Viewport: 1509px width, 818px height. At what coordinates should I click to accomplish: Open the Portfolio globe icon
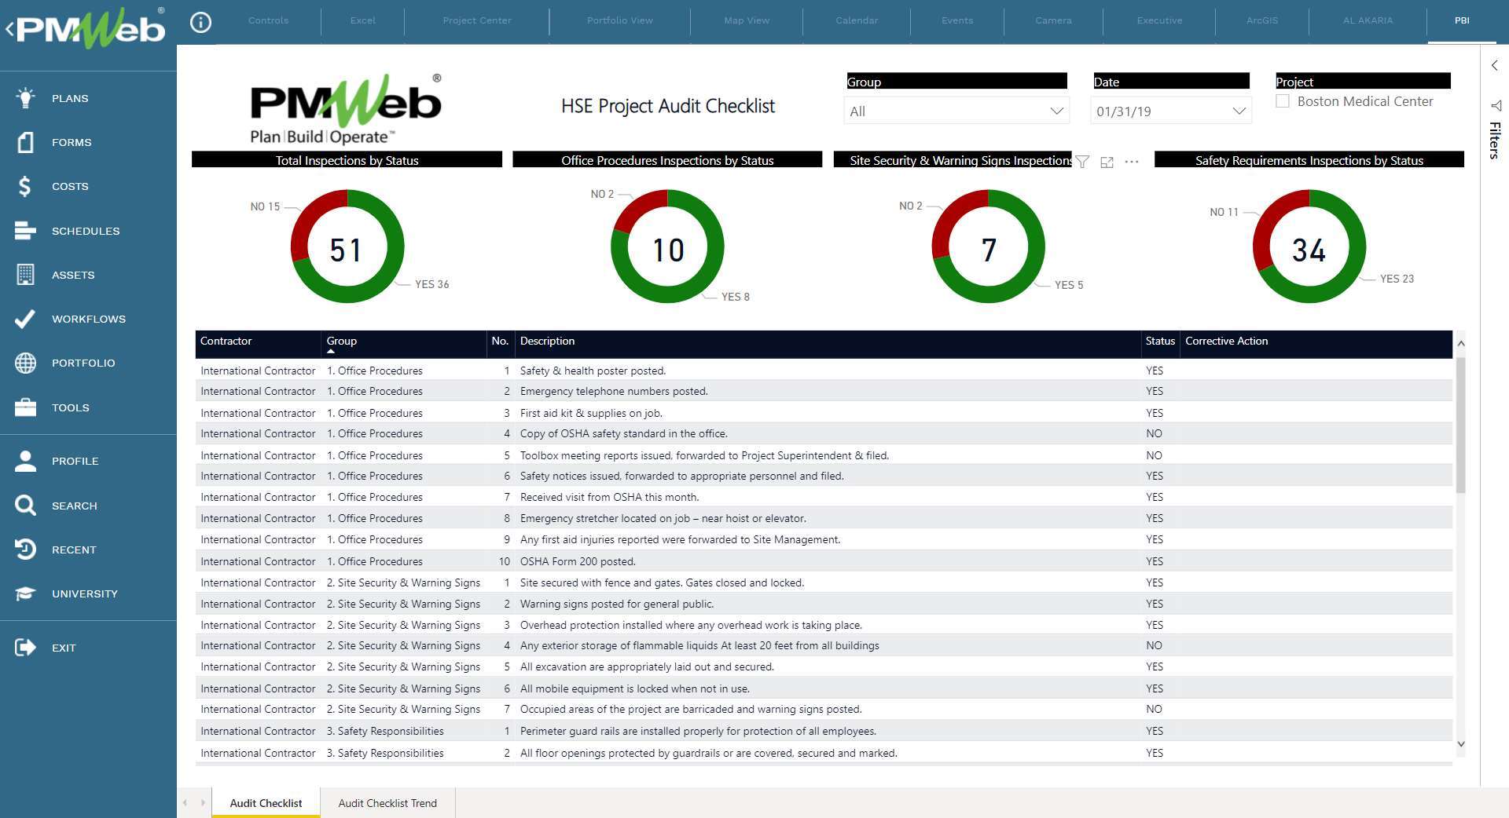coord(25,363)
